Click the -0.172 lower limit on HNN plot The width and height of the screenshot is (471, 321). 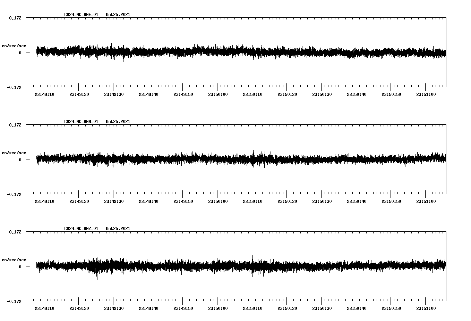point(14,194)
